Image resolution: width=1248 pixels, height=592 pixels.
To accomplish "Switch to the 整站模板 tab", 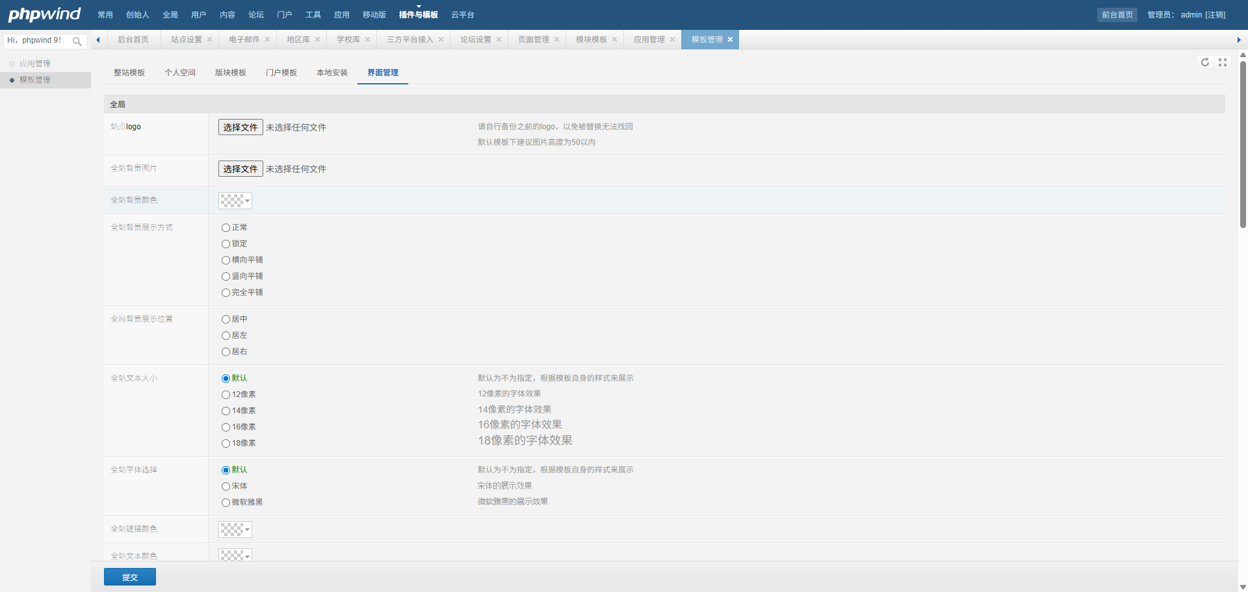I will (129, 73).
